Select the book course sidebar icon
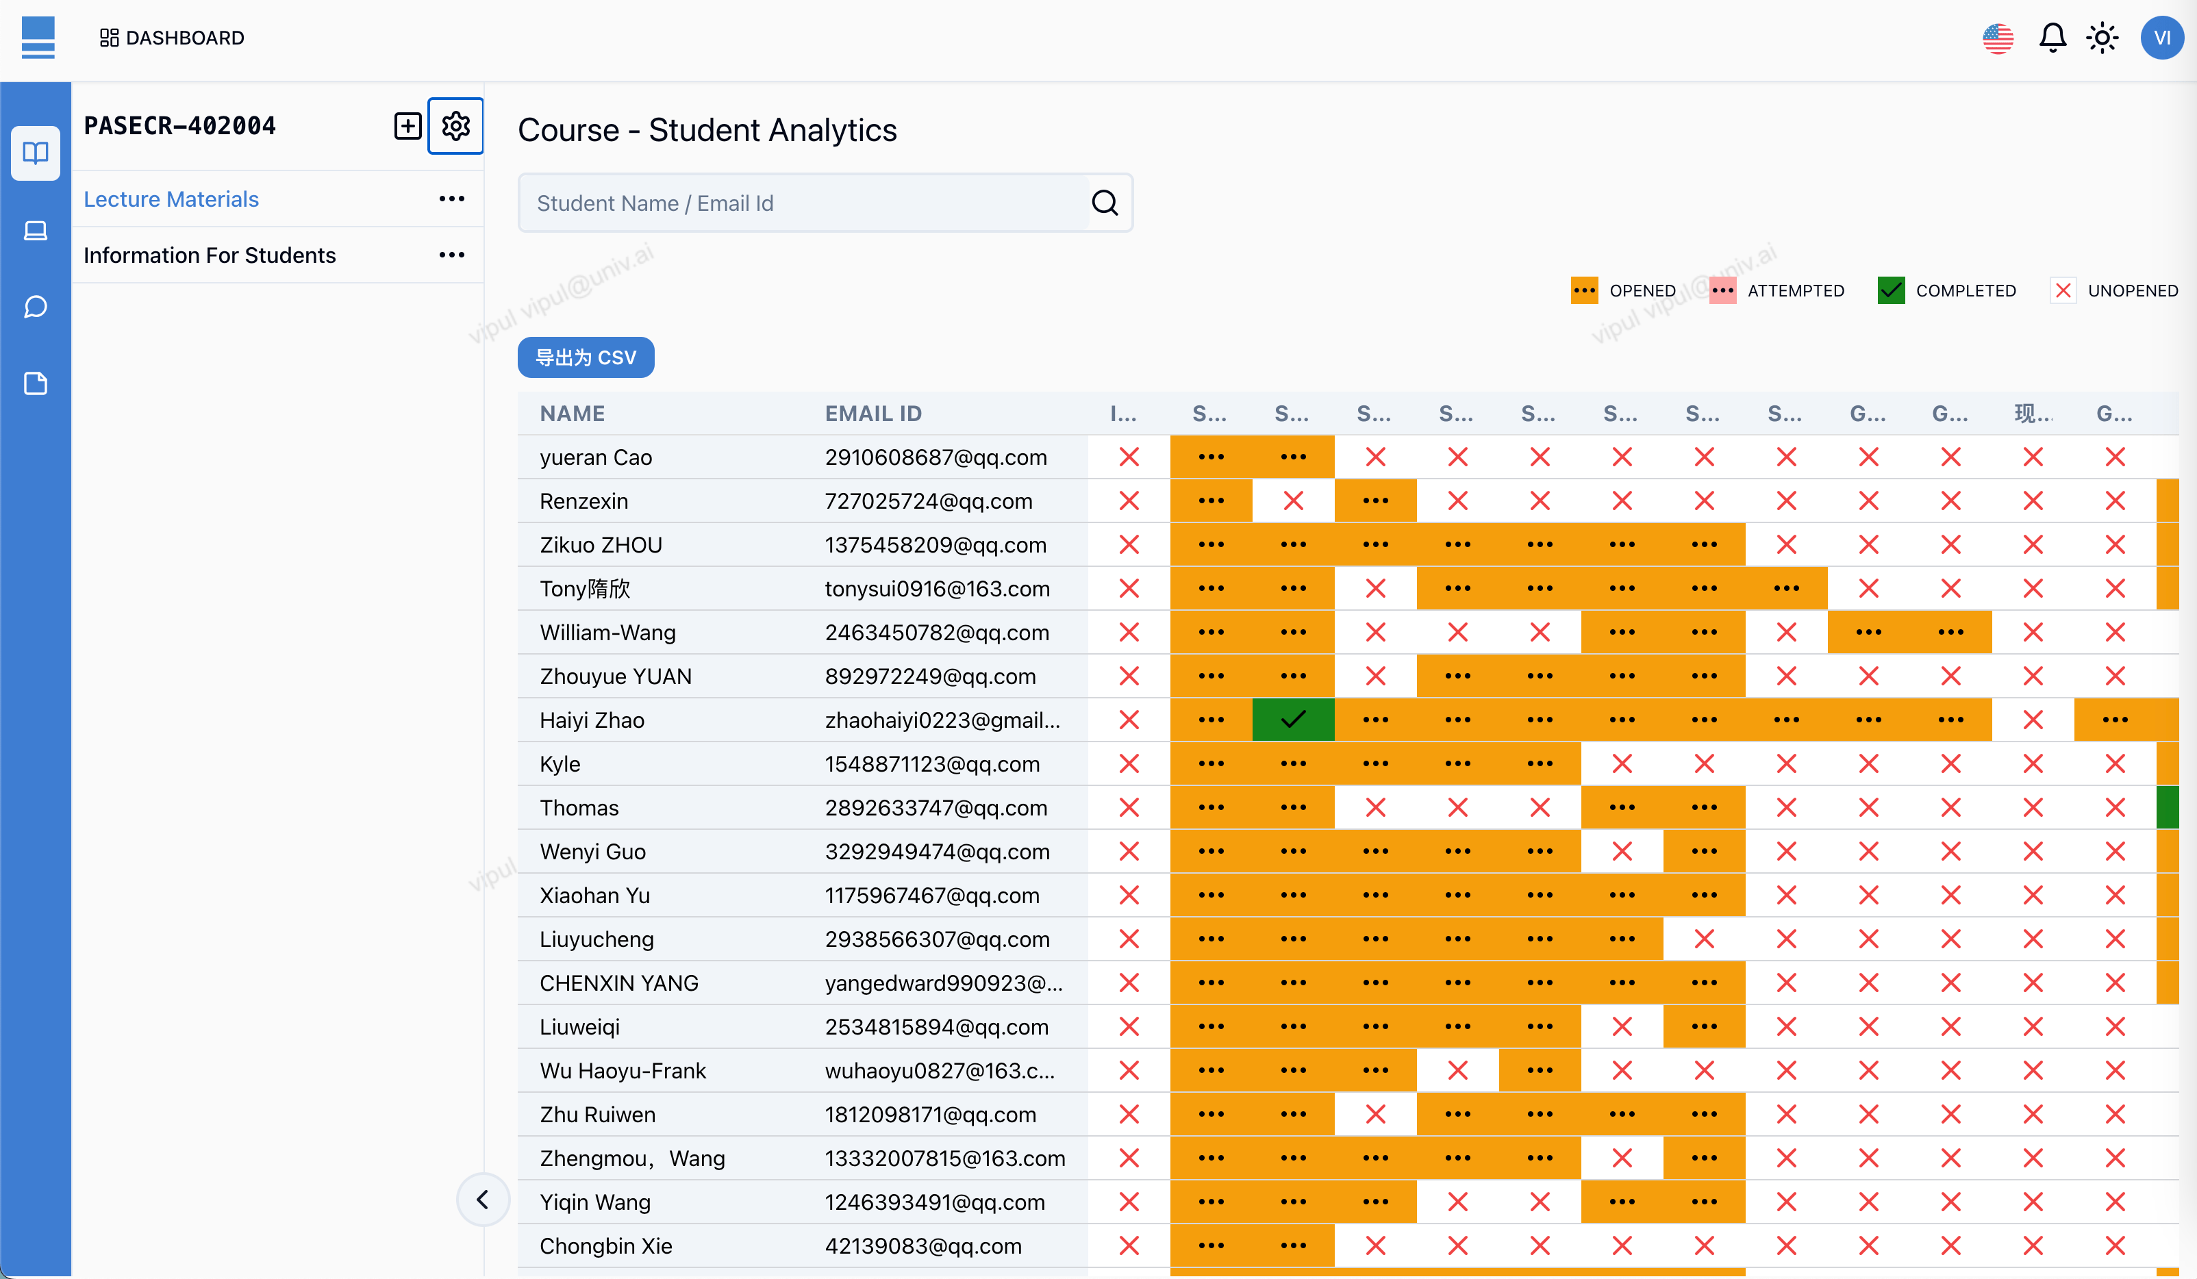This screenshot has width=2197, height=1279. tap(36, 153)
